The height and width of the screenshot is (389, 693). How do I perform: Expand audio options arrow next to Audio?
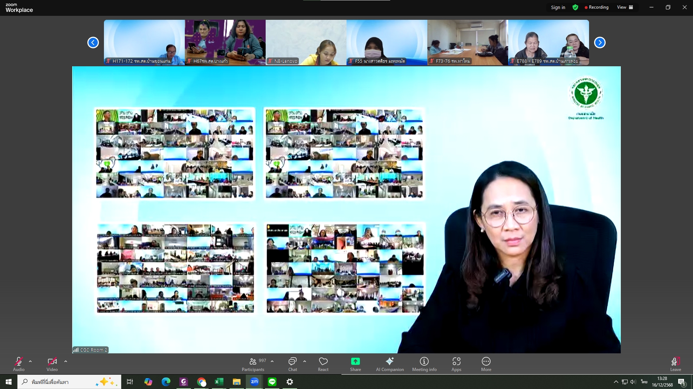coord(30,361)
